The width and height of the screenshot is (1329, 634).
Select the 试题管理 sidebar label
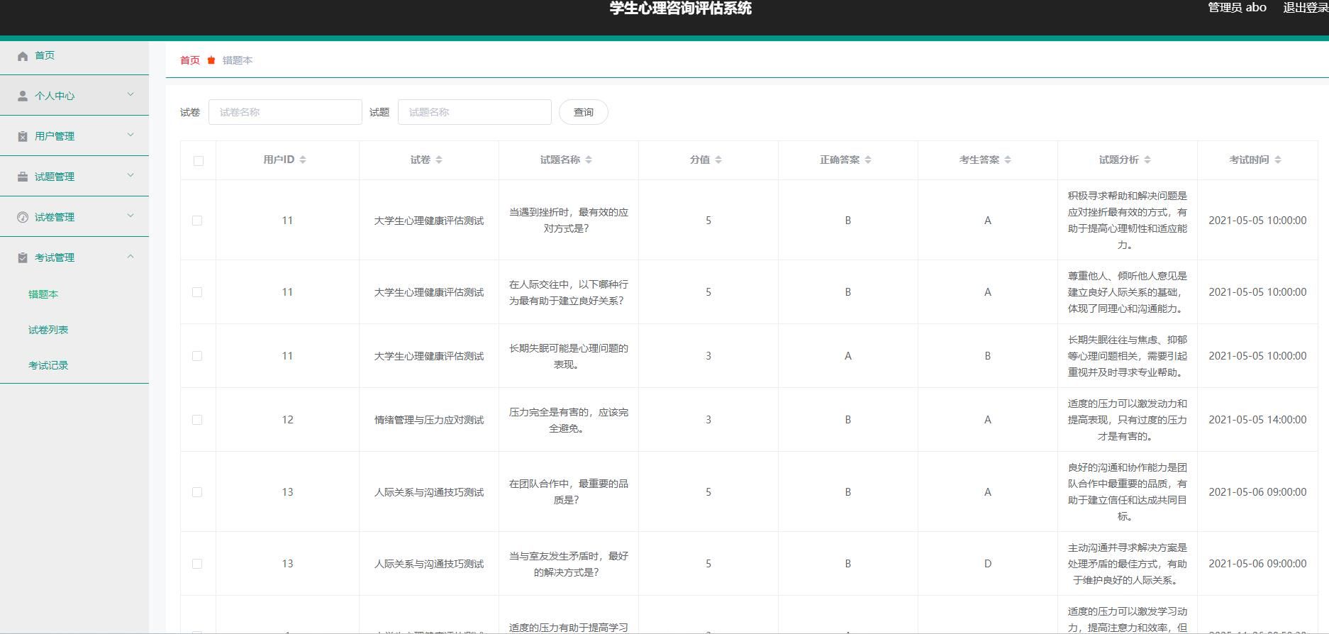[x=55, y=177]
